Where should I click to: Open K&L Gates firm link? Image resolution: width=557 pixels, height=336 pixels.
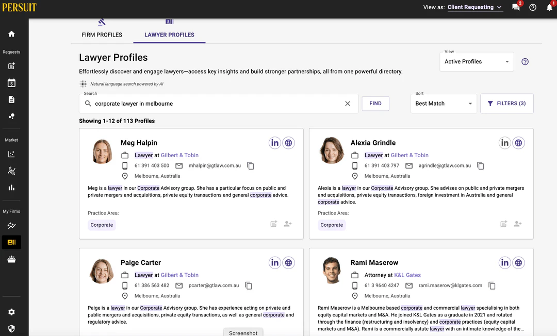click(x=407, y=275)
